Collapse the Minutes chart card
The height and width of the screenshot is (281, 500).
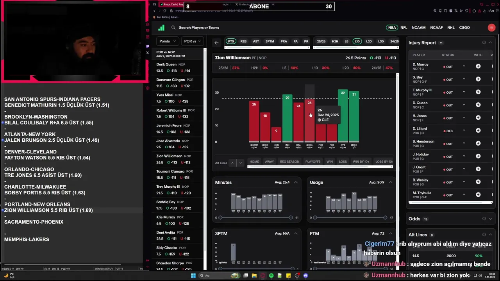click(x=296, y=182)
